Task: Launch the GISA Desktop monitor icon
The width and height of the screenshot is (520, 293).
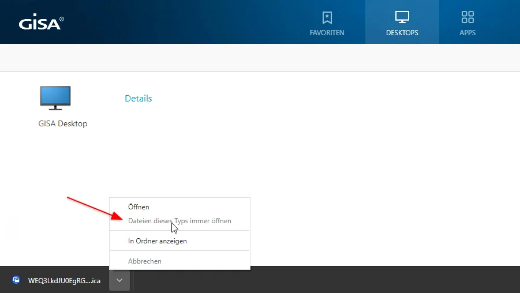Action: 55,98
